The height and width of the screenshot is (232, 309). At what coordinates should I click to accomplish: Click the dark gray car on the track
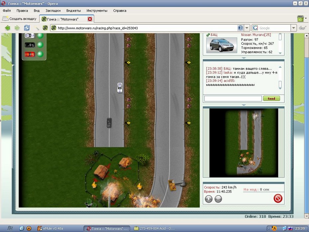point(109,123)
